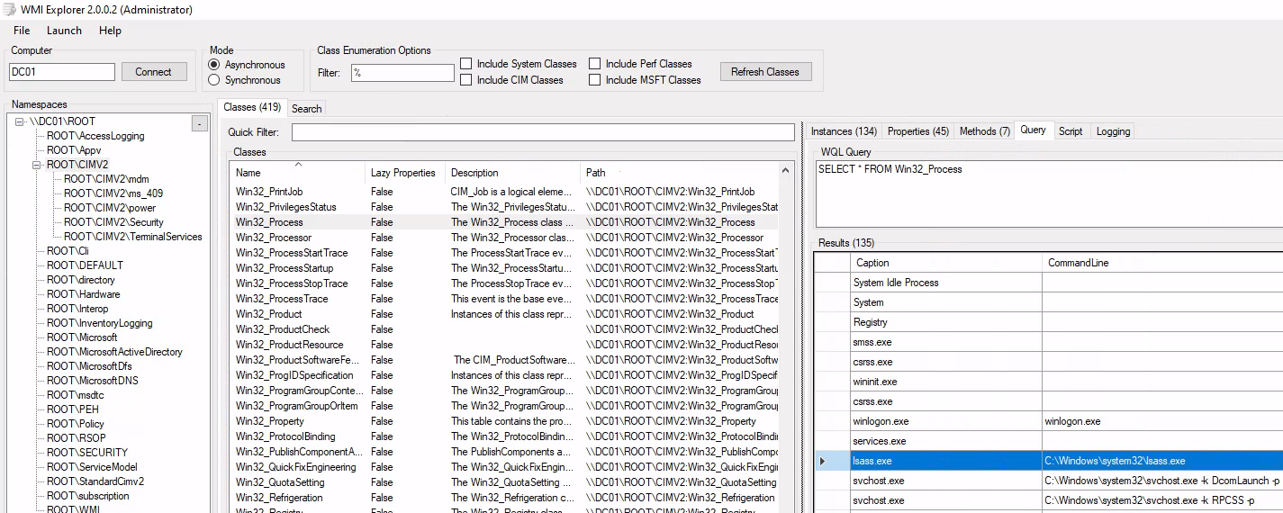
Task: Open the Launch menu
Action: pos(64,31)
